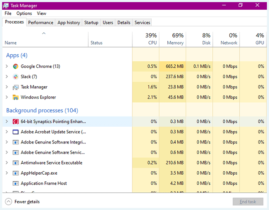The image size is (269, 210).
Task: Select the Antimalware Service Executable name text
Action: coord(51,163)
